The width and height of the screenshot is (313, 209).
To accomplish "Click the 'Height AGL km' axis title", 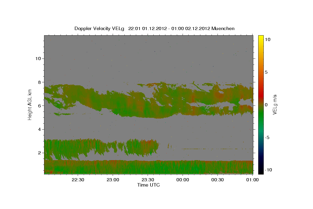I will (x=30, y=105).
